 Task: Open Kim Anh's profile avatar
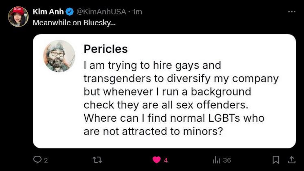pos(18,17)
